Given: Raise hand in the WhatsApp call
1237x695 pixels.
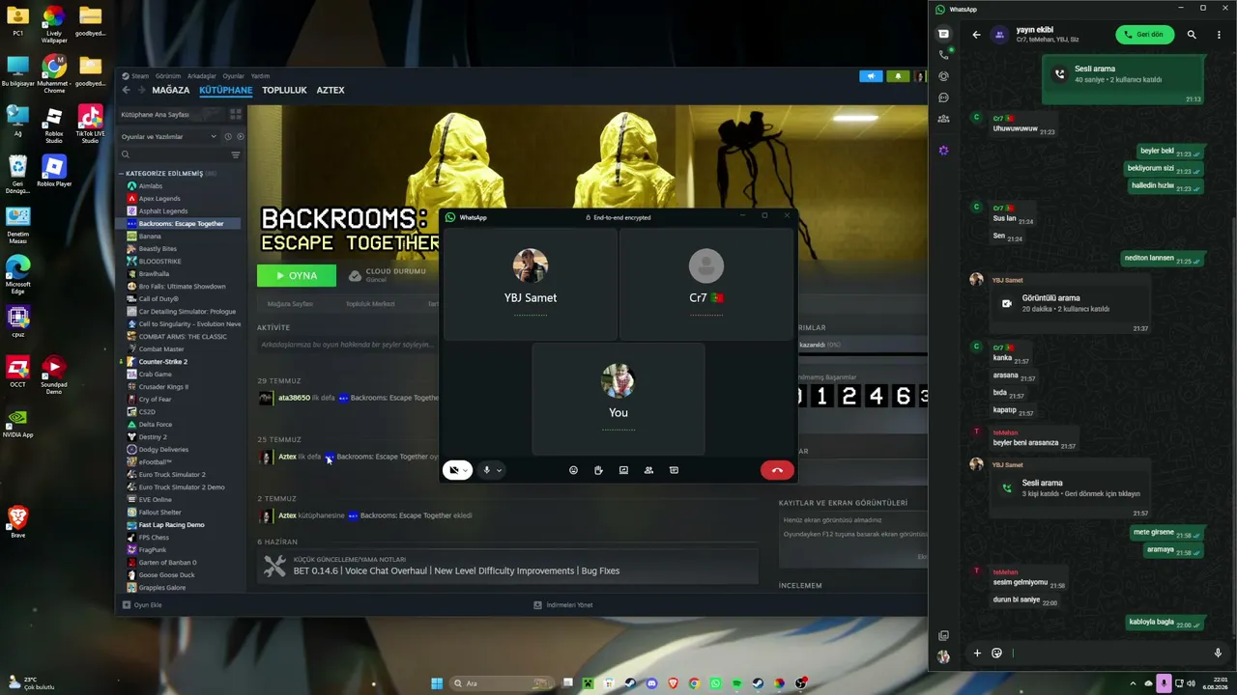Looking at the screenshot, I should click(598, 470).
